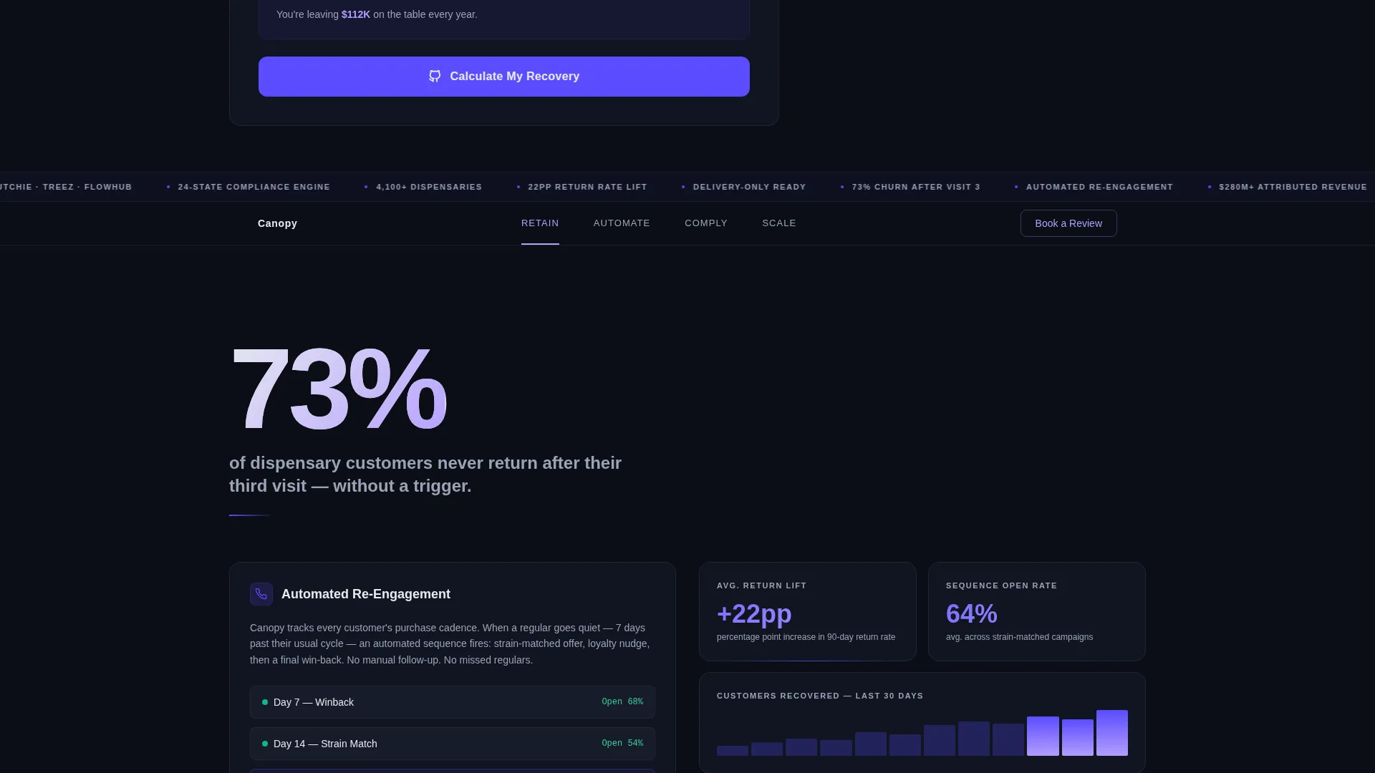Click ticker item AUTOMATED RE-ENGAGEMENT
The width and height of the screenshot is (1375, 773).
tap(1099, 187)
